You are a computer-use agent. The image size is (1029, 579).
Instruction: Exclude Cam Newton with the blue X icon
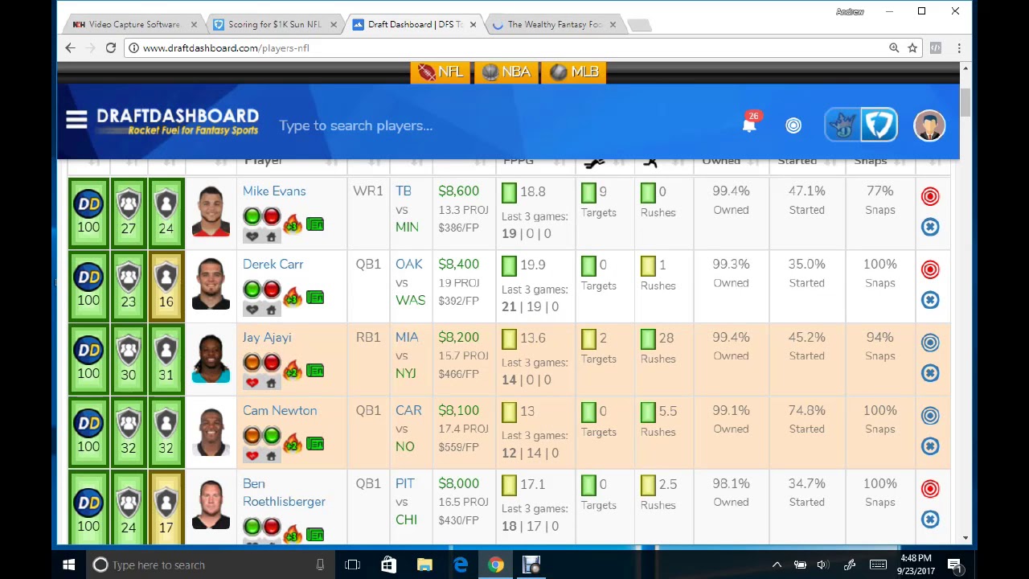click(x=930, y=446)
